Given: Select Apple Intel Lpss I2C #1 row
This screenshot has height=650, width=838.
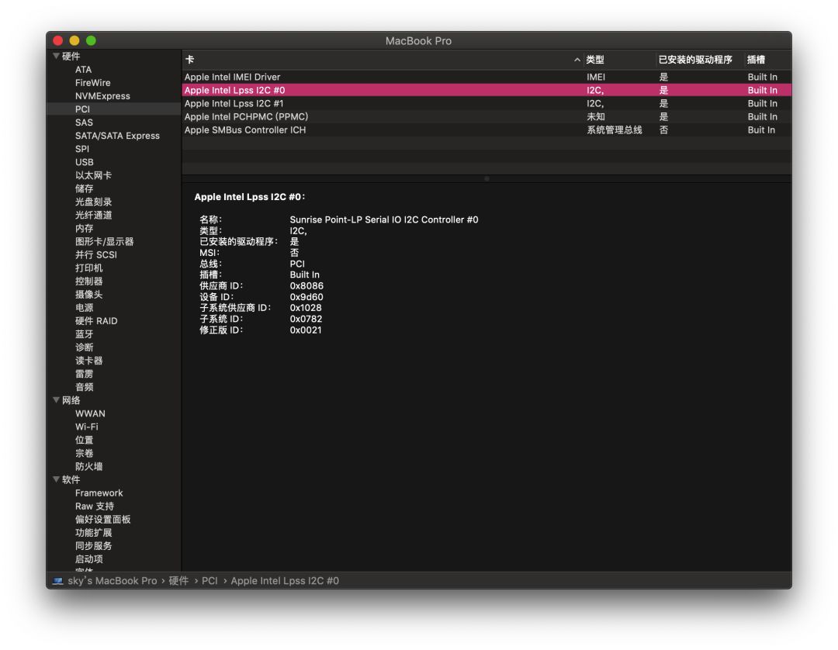Looking at the screenshot, I should point(487,104).
